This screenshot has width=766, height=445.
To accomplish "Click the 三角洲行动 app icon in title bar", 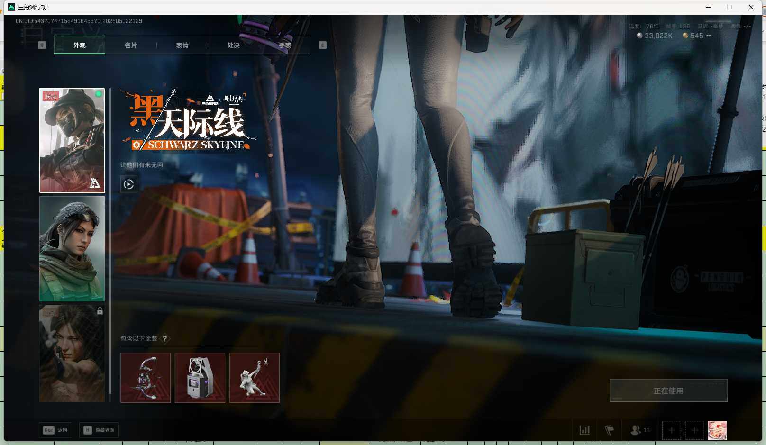I will [11, 7].
